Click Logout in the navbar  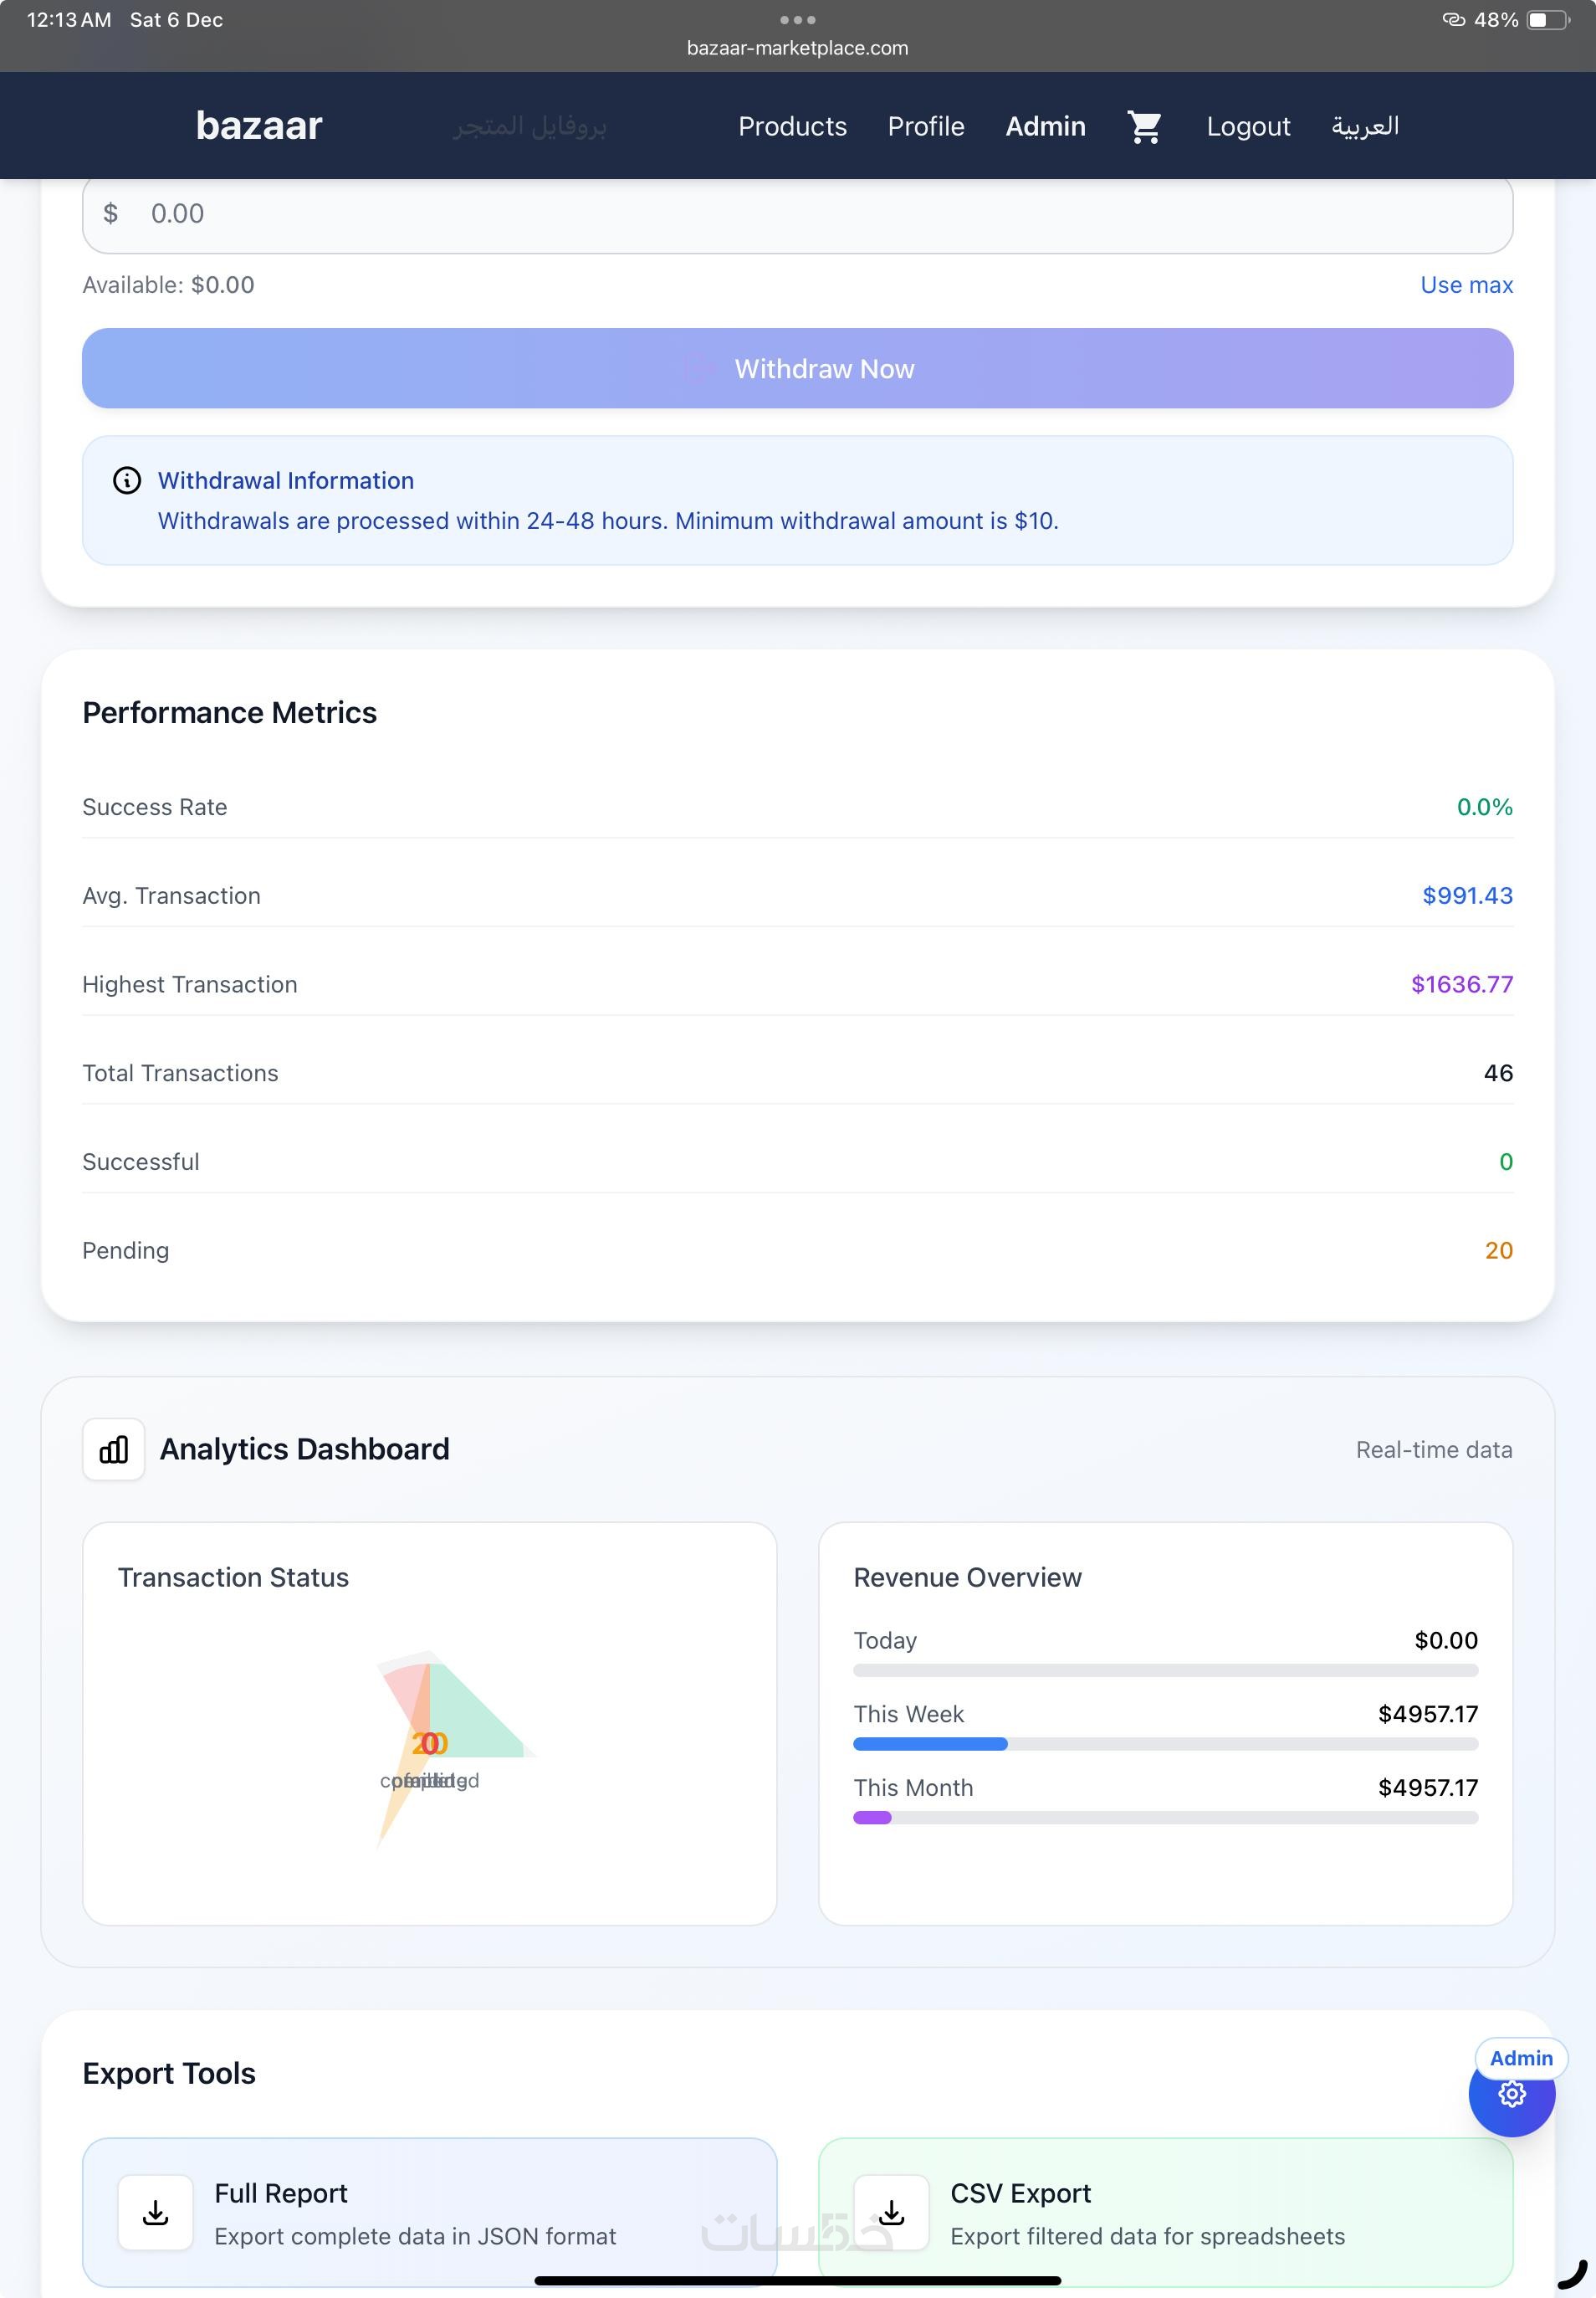pyautogui.click(x=1248, y=127)
